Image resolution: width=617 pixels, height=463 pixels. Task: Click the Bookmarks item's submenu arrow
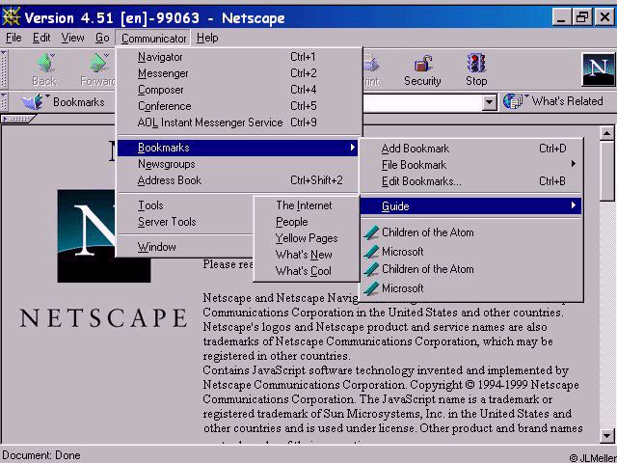point(353,148)
